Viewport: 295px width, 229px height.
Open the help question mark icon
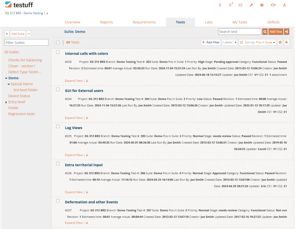coord(262,5)
